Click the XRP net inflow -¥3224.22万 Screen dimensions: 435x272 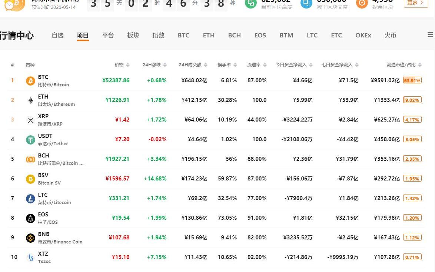297,120
